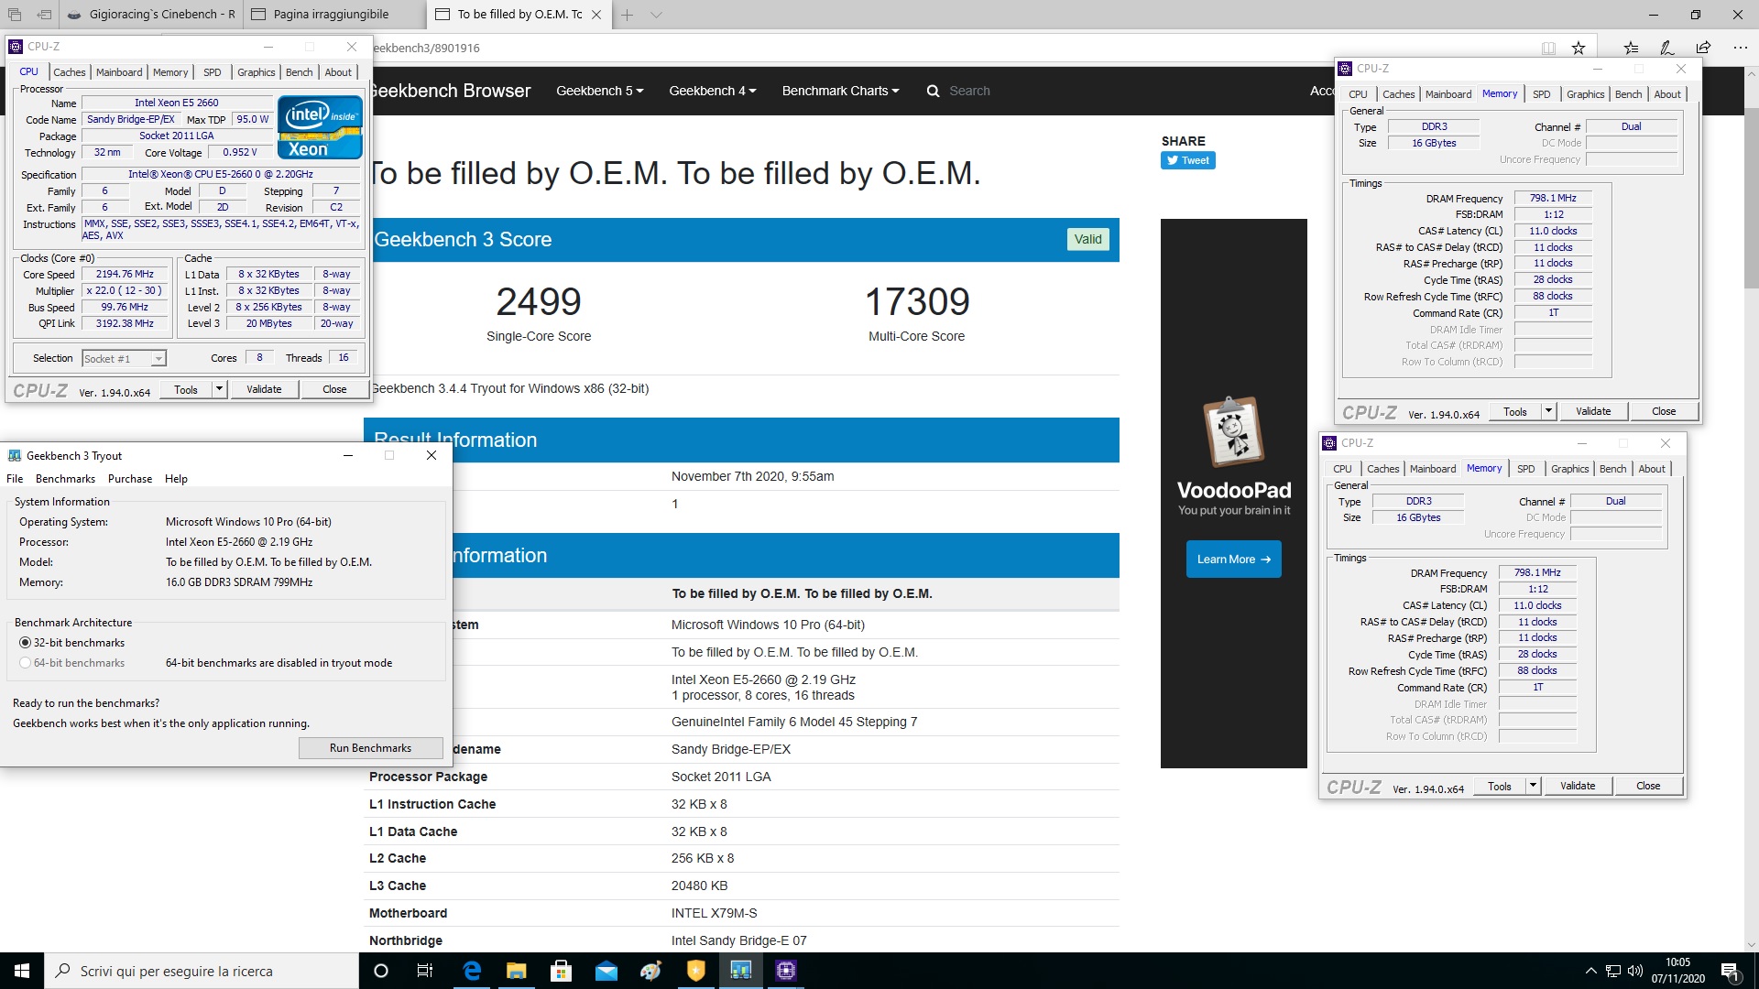Click the browser page scrollbar down arrow
1759x989 pixels.
click(1751, 944)
